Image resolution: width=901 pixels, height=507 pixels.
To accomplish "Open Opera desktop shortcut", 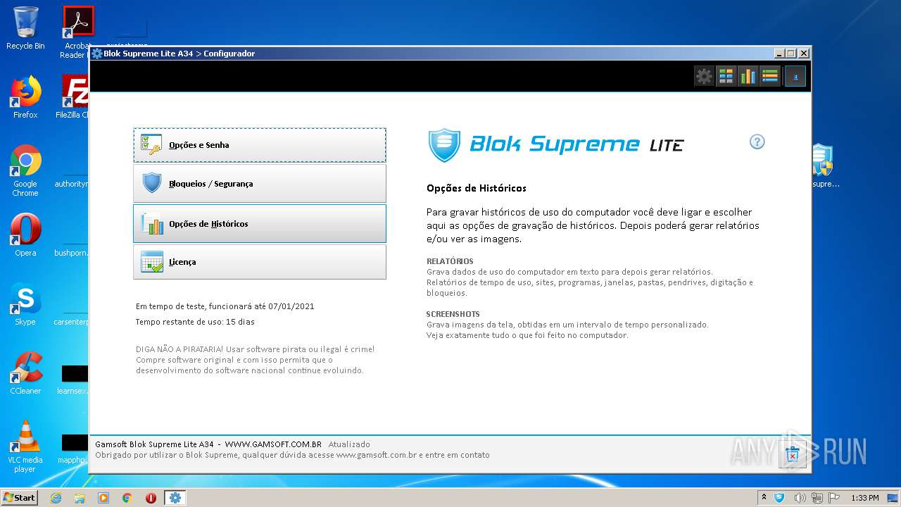I will (25, 234).
